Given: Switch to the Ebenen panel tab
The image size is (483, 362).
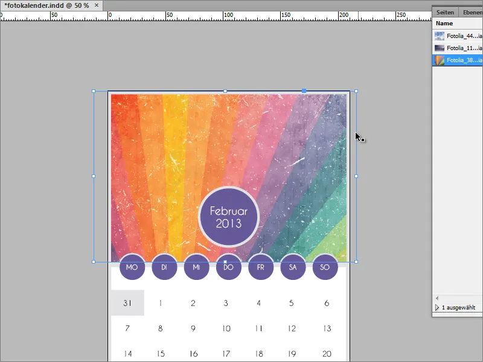Looking at the screenshot, I should [x=472, y=12].
